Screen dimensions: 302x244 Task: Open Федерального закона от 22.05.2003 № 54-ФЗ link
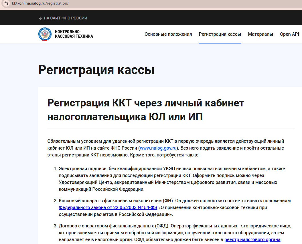108,207
